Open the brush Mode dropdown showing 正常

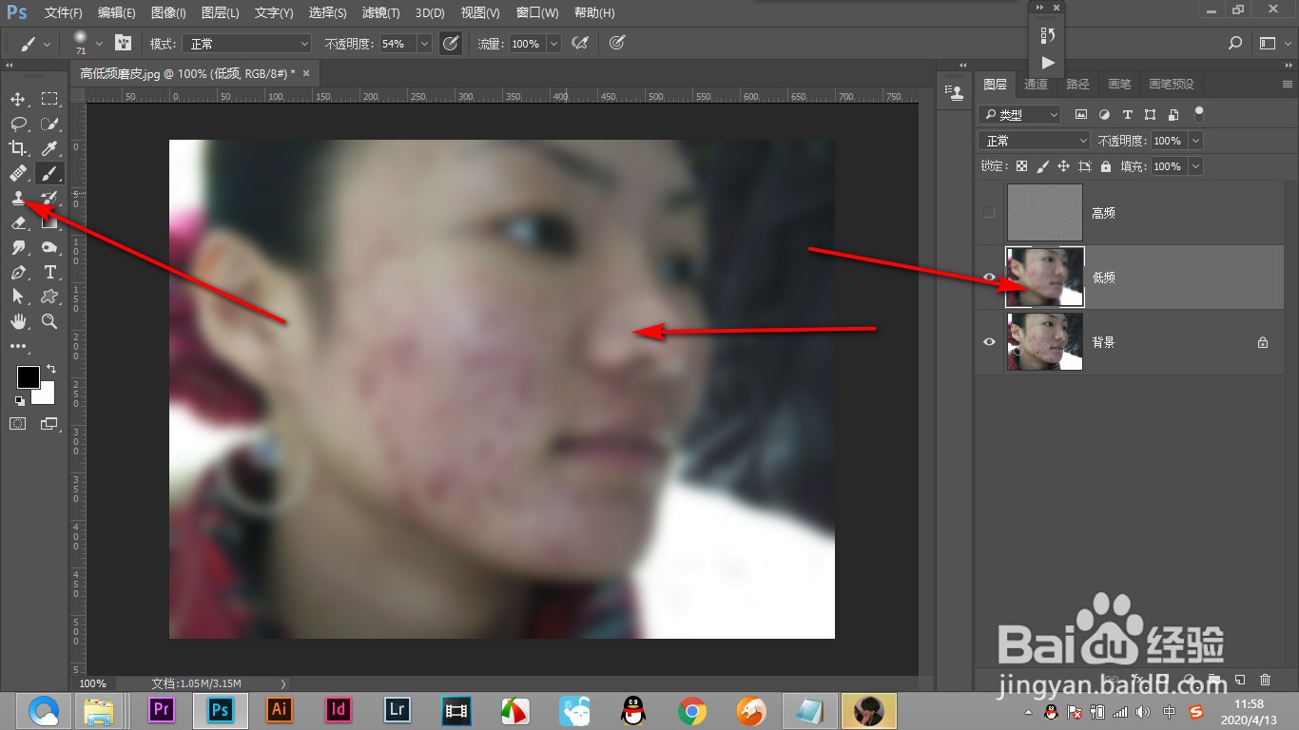(247, 43)
